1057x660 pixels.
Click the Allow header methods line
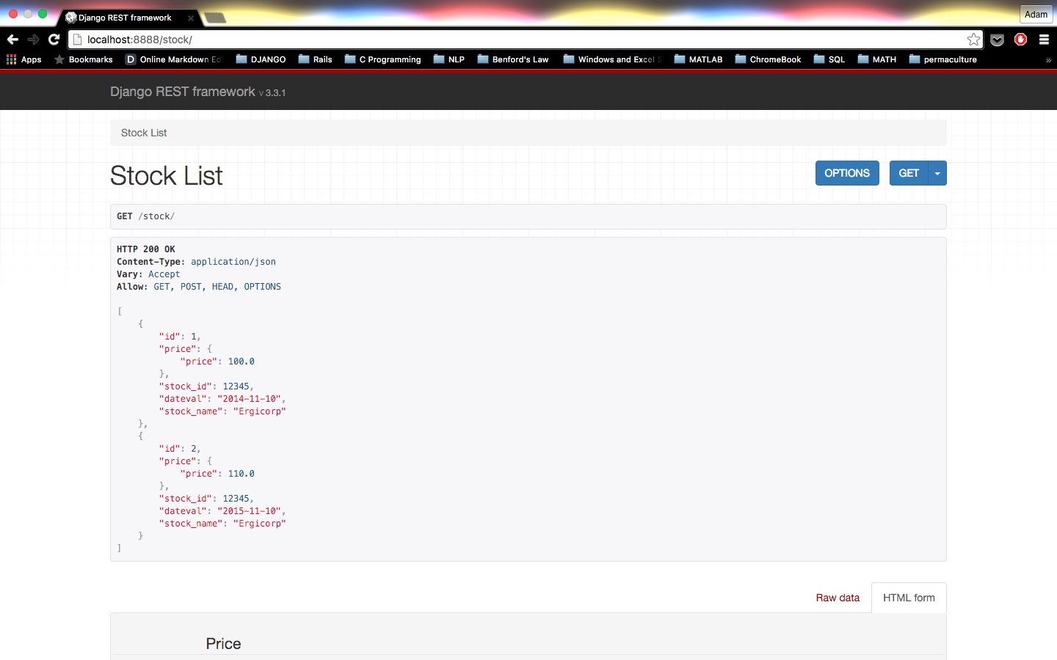pyautogui.click(x=199, y=287)
